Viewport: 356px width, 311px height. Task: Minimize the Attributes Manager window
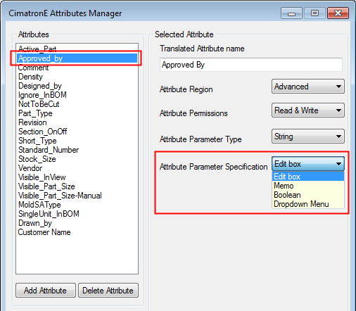pyautogui.click(x=291, y=13)
